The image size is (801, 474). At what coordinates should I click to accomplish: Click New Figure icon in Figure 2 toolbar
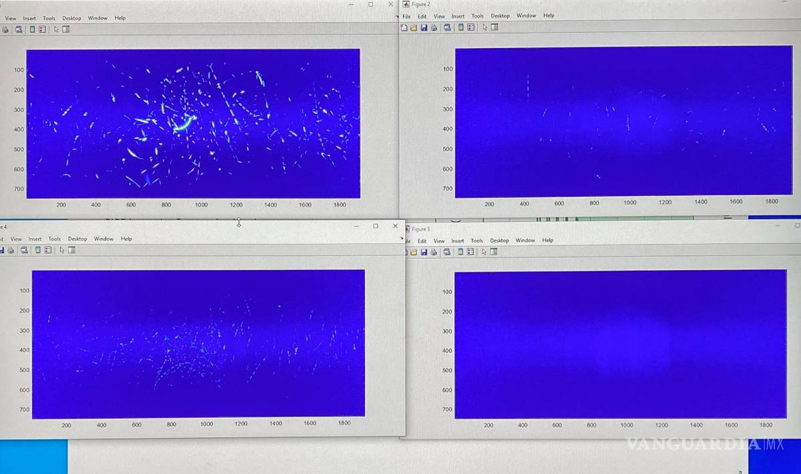[x=404, y=27]
